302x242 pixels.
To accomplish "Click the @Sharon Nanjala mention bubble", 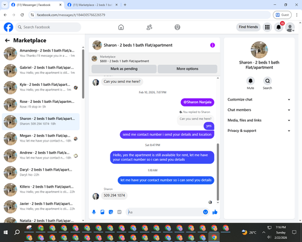I will (x=198, y=102).
